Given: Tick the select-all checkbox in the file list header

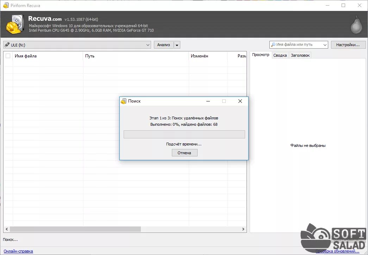Looking at the screenshot, I should (x=8, y=56).
